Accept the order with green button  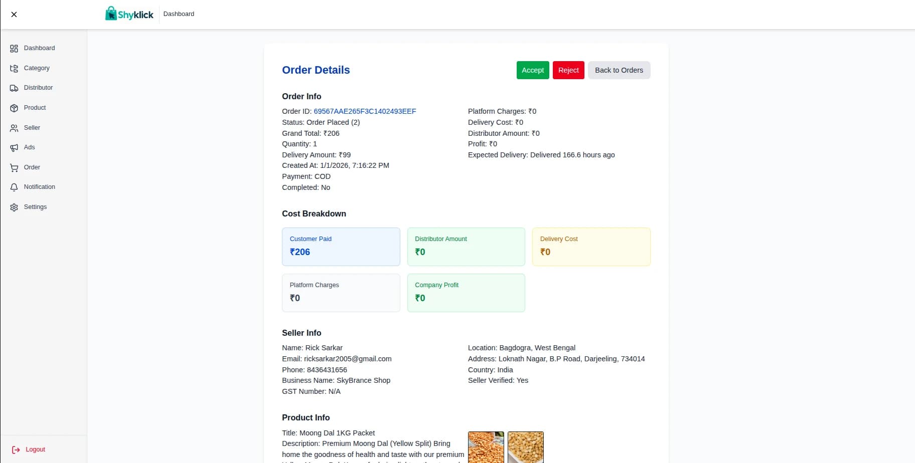pyautogui.click(x=533, y=70)
